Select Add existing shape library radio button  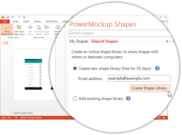point(75,99)
